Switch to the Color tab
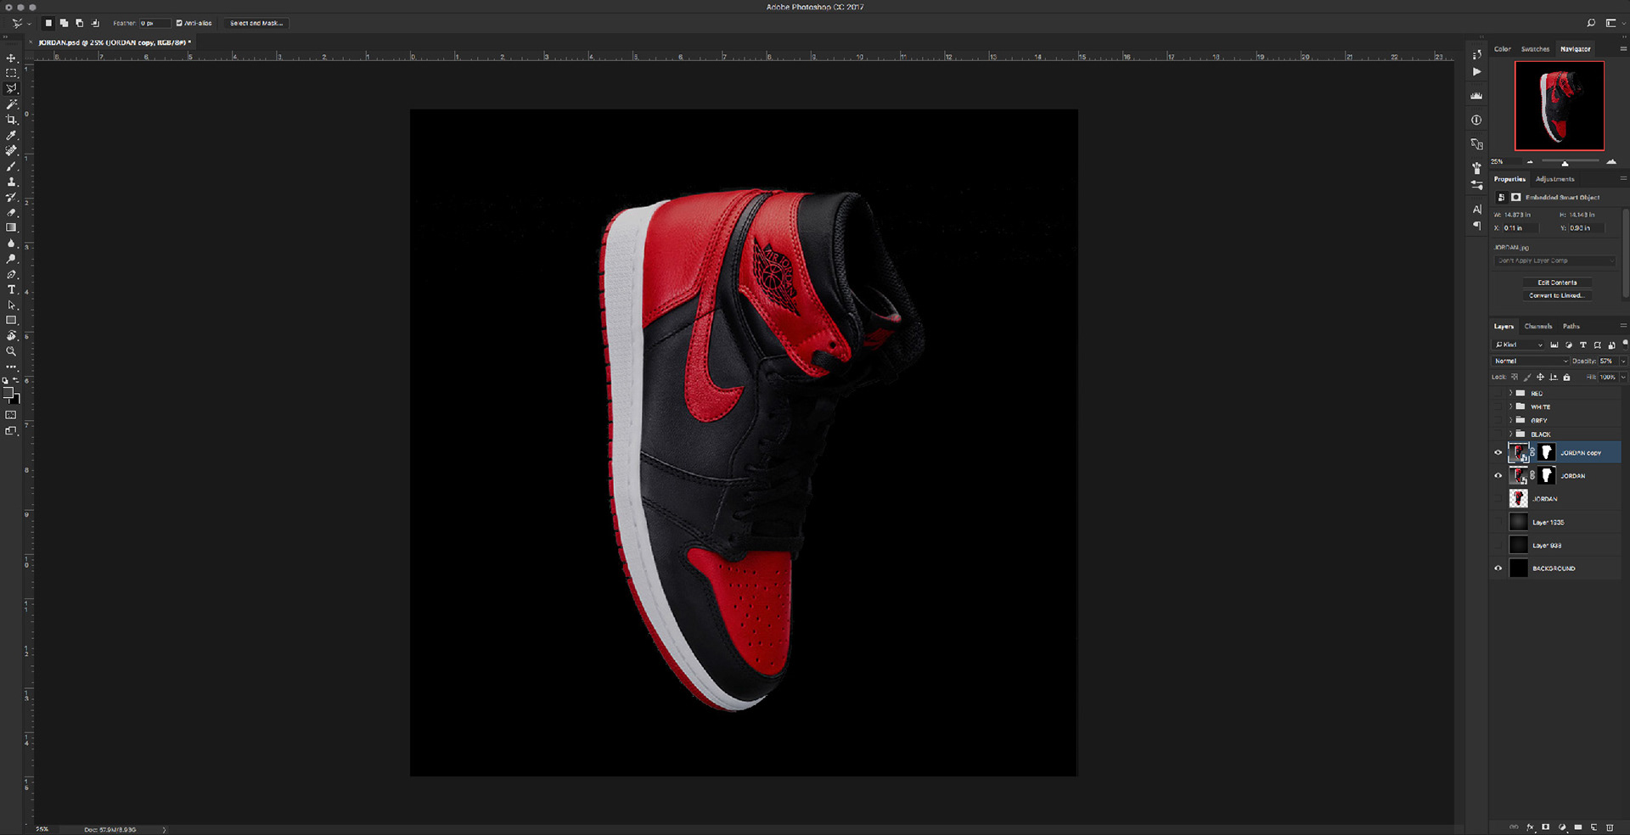The height and width of the screenshot is (835, 1630). pos(1503,49)
